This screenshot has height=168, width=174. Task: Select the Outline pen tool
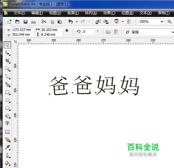click(x=8, y=155)
